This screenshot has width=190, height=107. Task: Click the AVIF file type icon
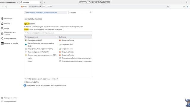click(x=26, y=52)
